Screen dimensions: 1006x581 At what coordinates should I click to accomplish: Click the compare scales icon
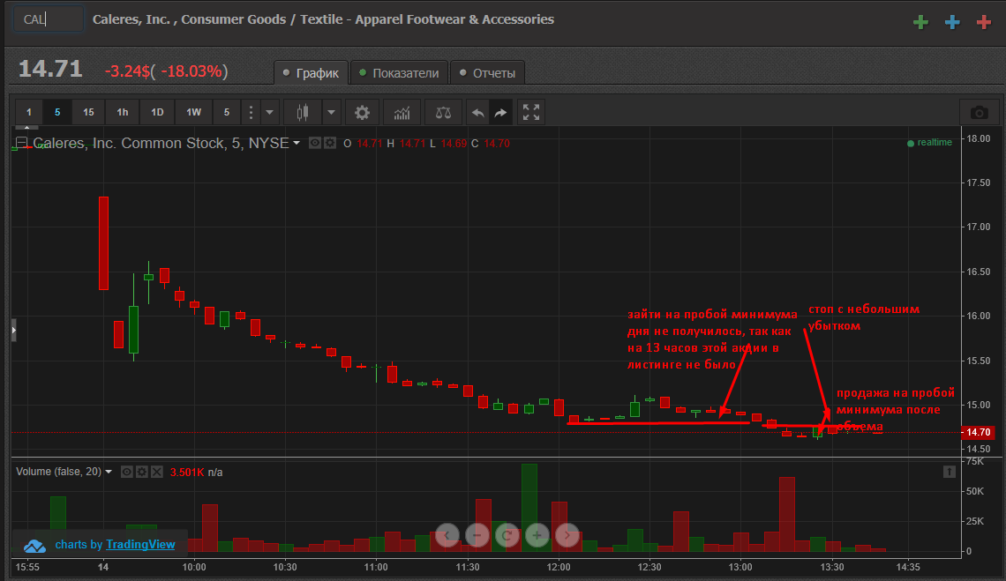[x=443, y=113]
